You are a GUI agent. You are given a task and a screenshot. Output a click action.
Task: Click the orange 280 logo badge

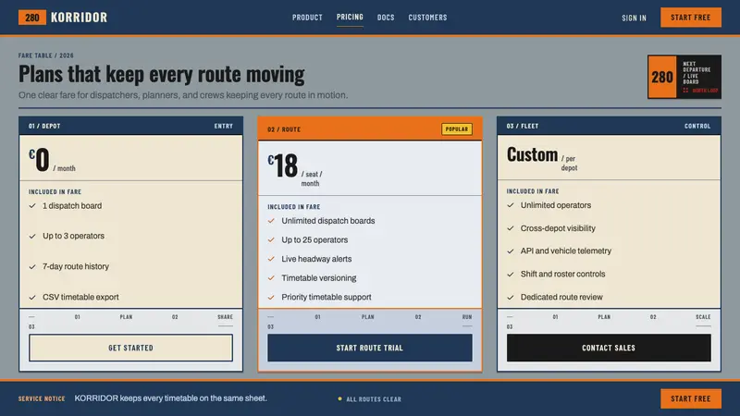tap(32, 18)
